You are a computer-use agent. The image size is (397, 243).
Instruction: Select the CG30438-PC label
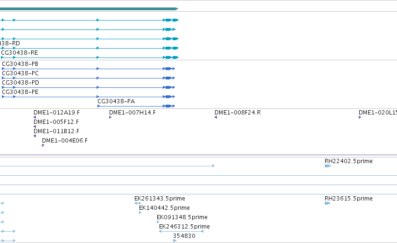tap(20, 73)
